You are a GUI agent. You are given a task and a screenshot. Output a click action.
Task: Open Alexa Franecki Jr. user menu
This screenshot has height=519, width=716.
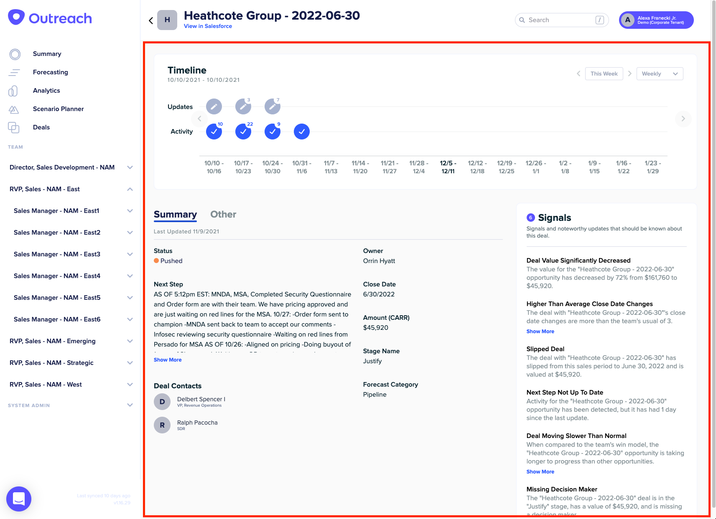click(x=656, y=20)
